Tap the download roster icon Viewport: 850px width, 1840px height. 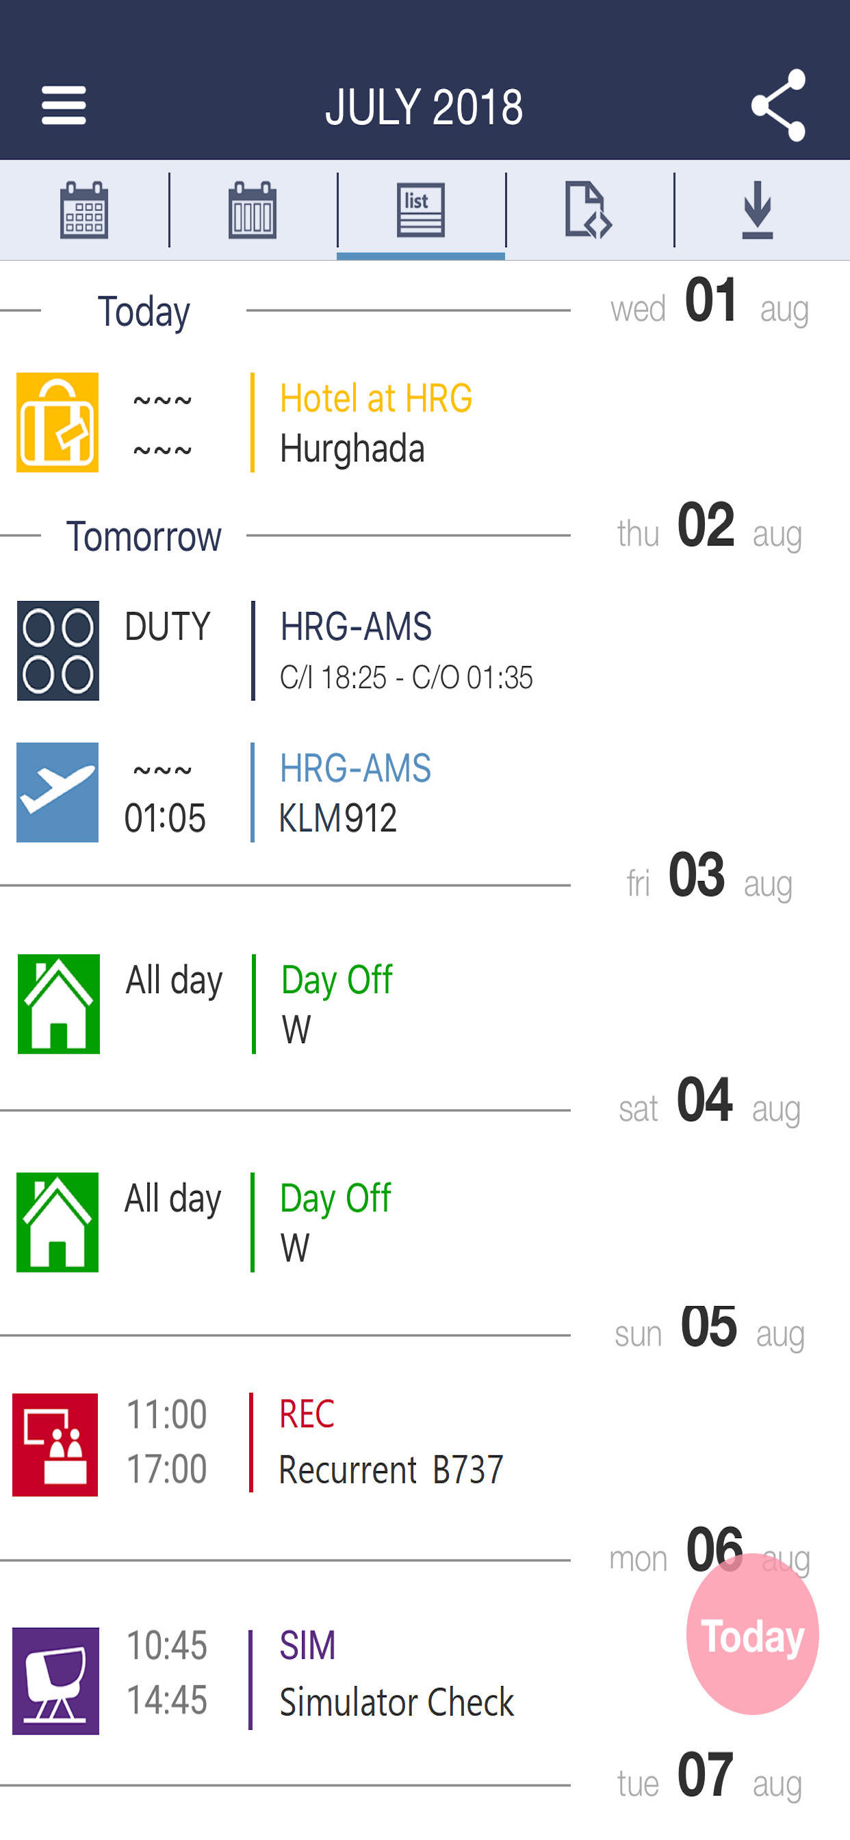pos(757,209)
